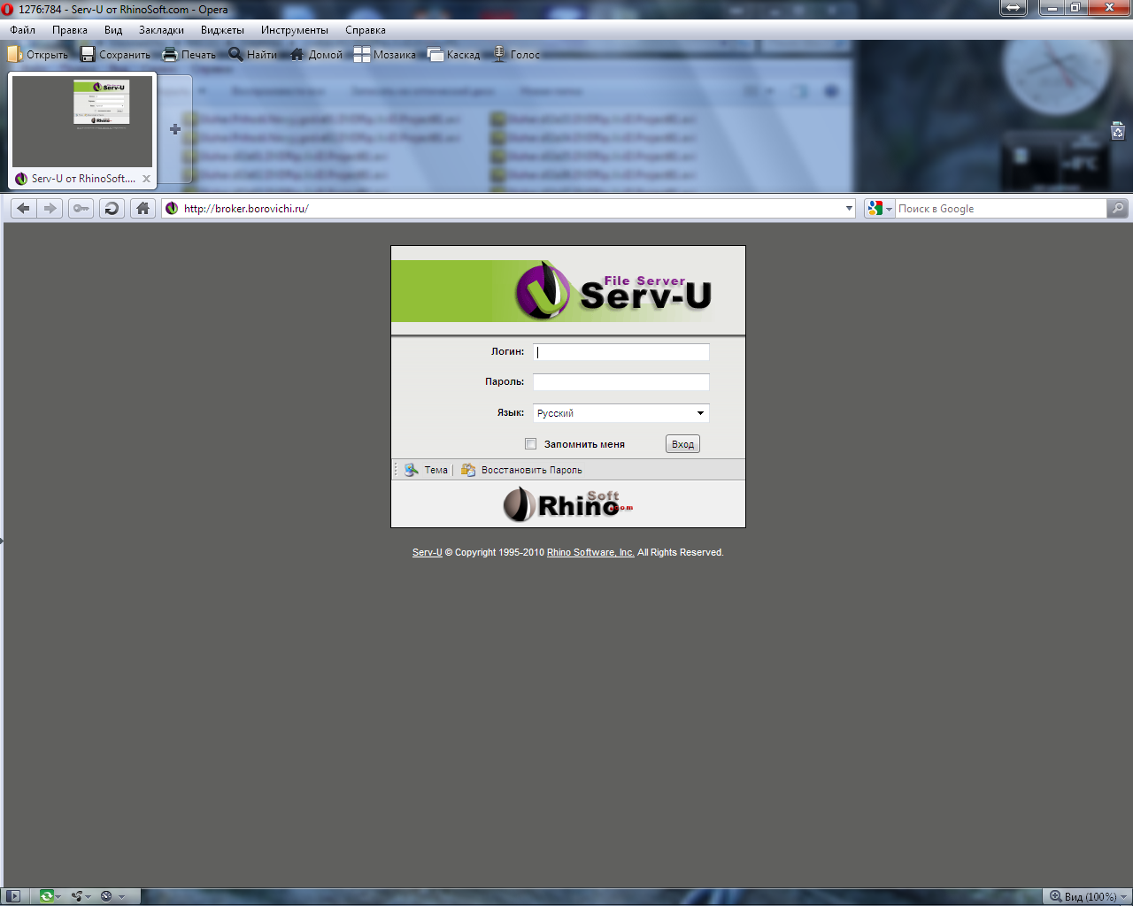Open the Язык language dropdown
The image size is (1133, 906).
[620, 413]
